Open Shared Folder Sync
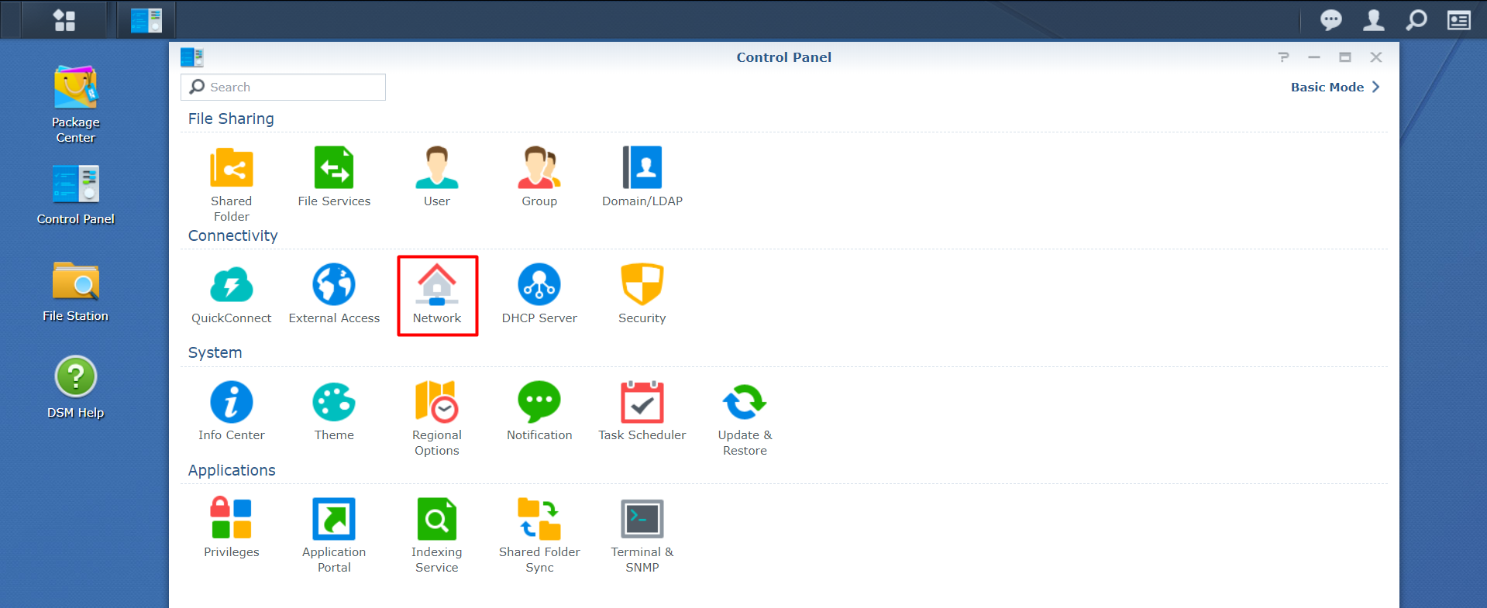This screenshot has width=1487, height=608. 539,535
